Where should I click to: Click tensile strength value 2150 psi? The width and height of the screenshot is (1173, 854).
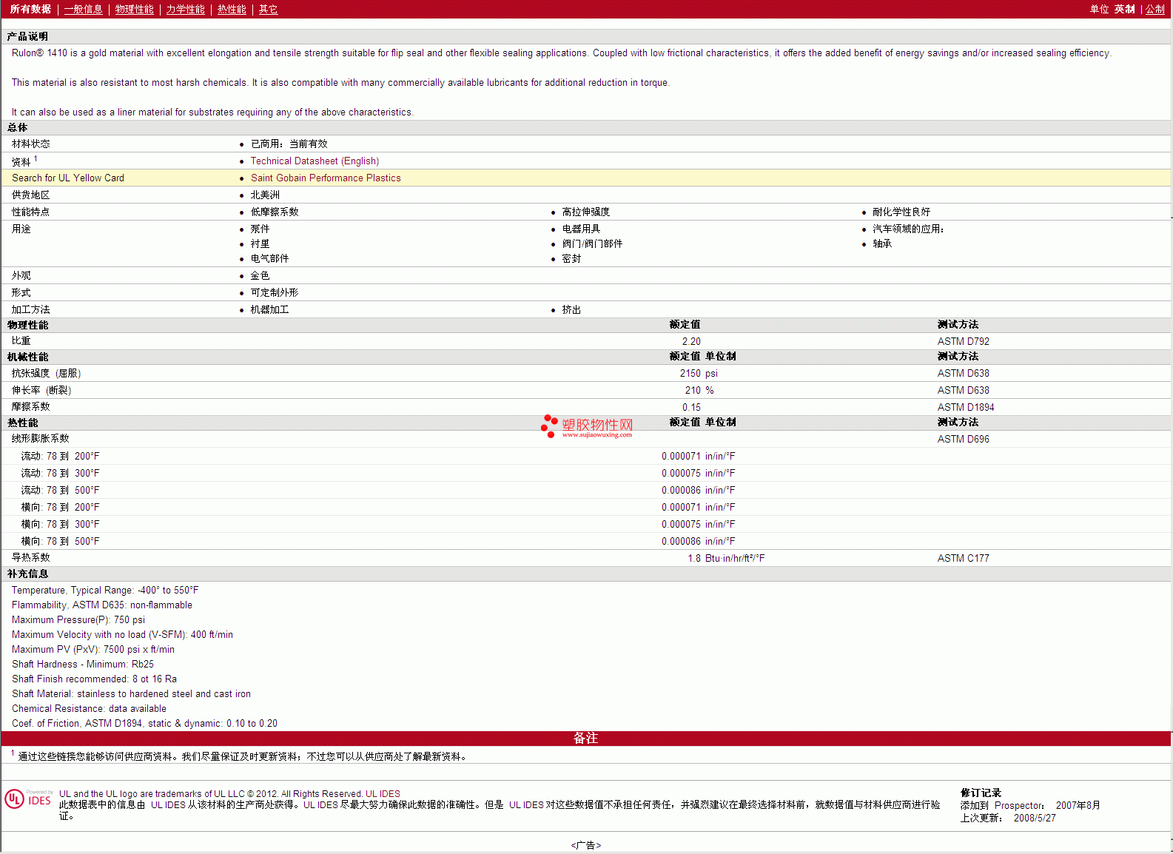pos(699,374)
